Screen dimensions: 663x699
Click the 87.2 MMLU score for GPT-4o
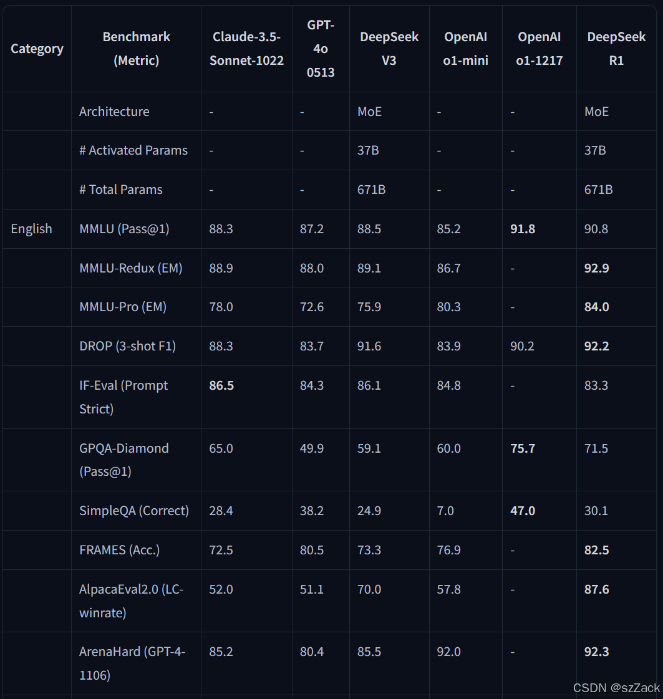[x=312, y=229]
